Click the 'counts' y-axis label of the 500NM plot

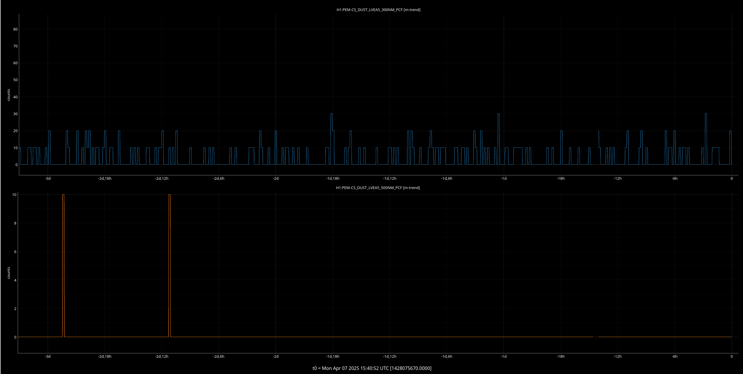tap(9, 273)
